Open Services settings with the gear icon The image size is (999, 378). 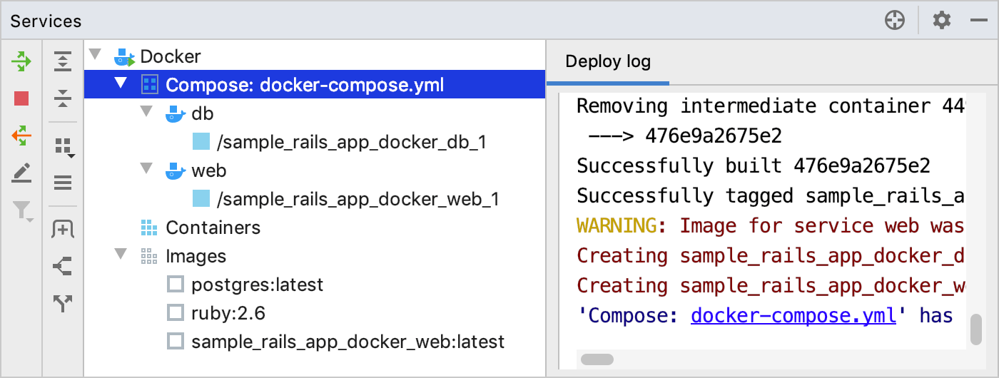[x=942, y=21]
